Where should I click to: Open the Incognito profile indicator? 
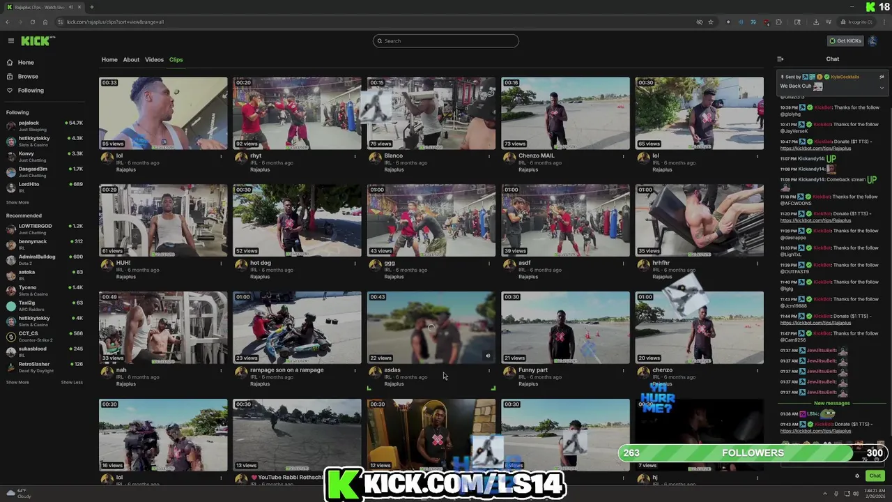[857, 22]
